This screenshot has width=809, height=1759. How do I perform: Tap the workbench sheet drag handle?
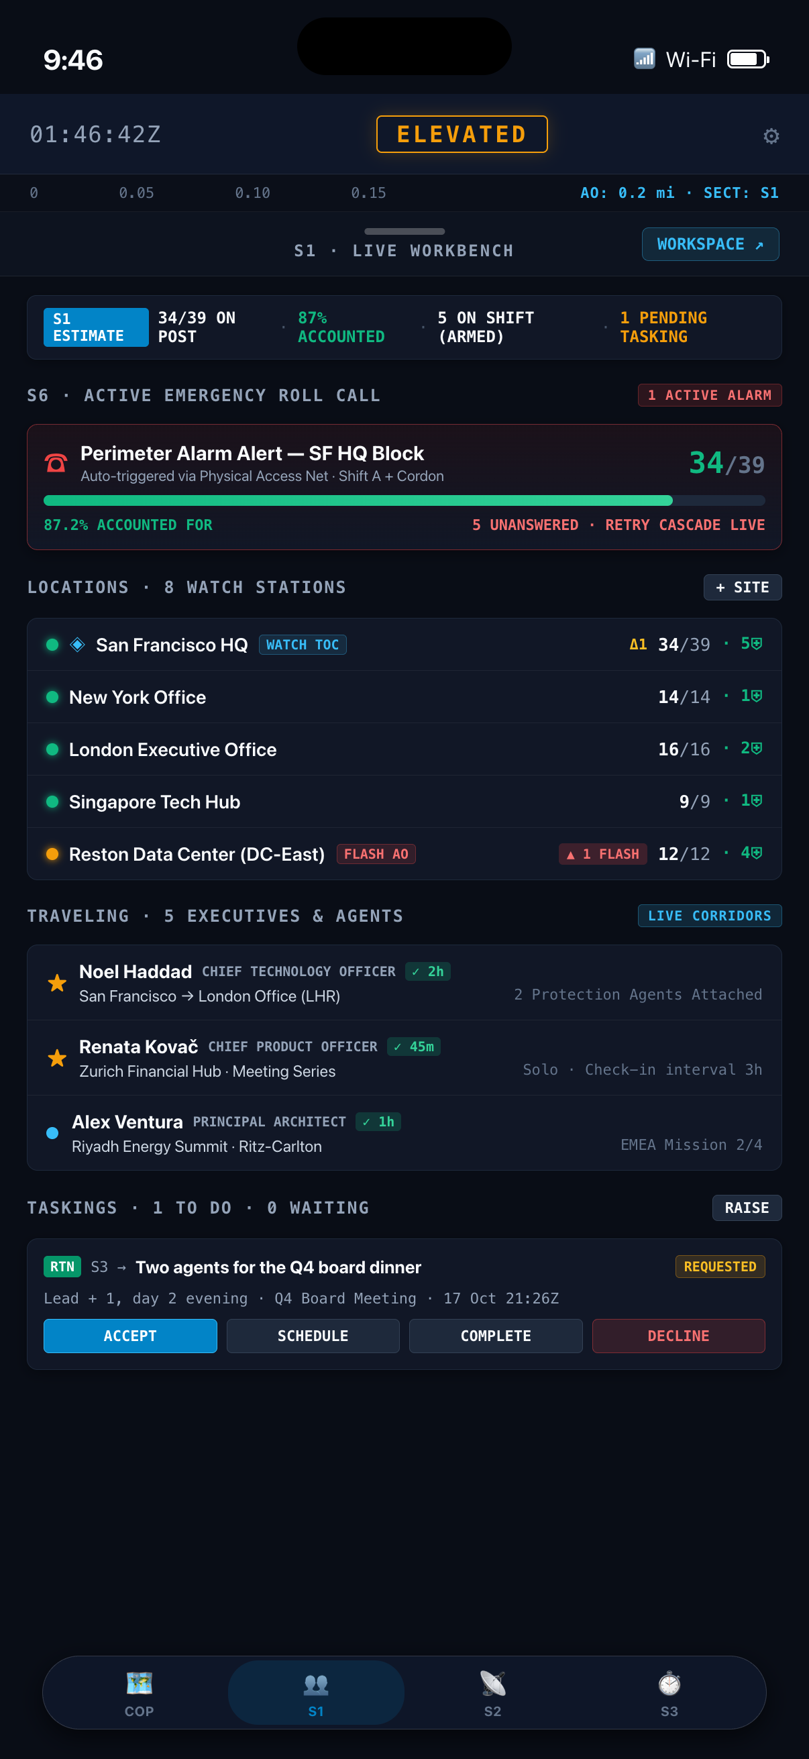pyautogui.click(x=404, y=231)
